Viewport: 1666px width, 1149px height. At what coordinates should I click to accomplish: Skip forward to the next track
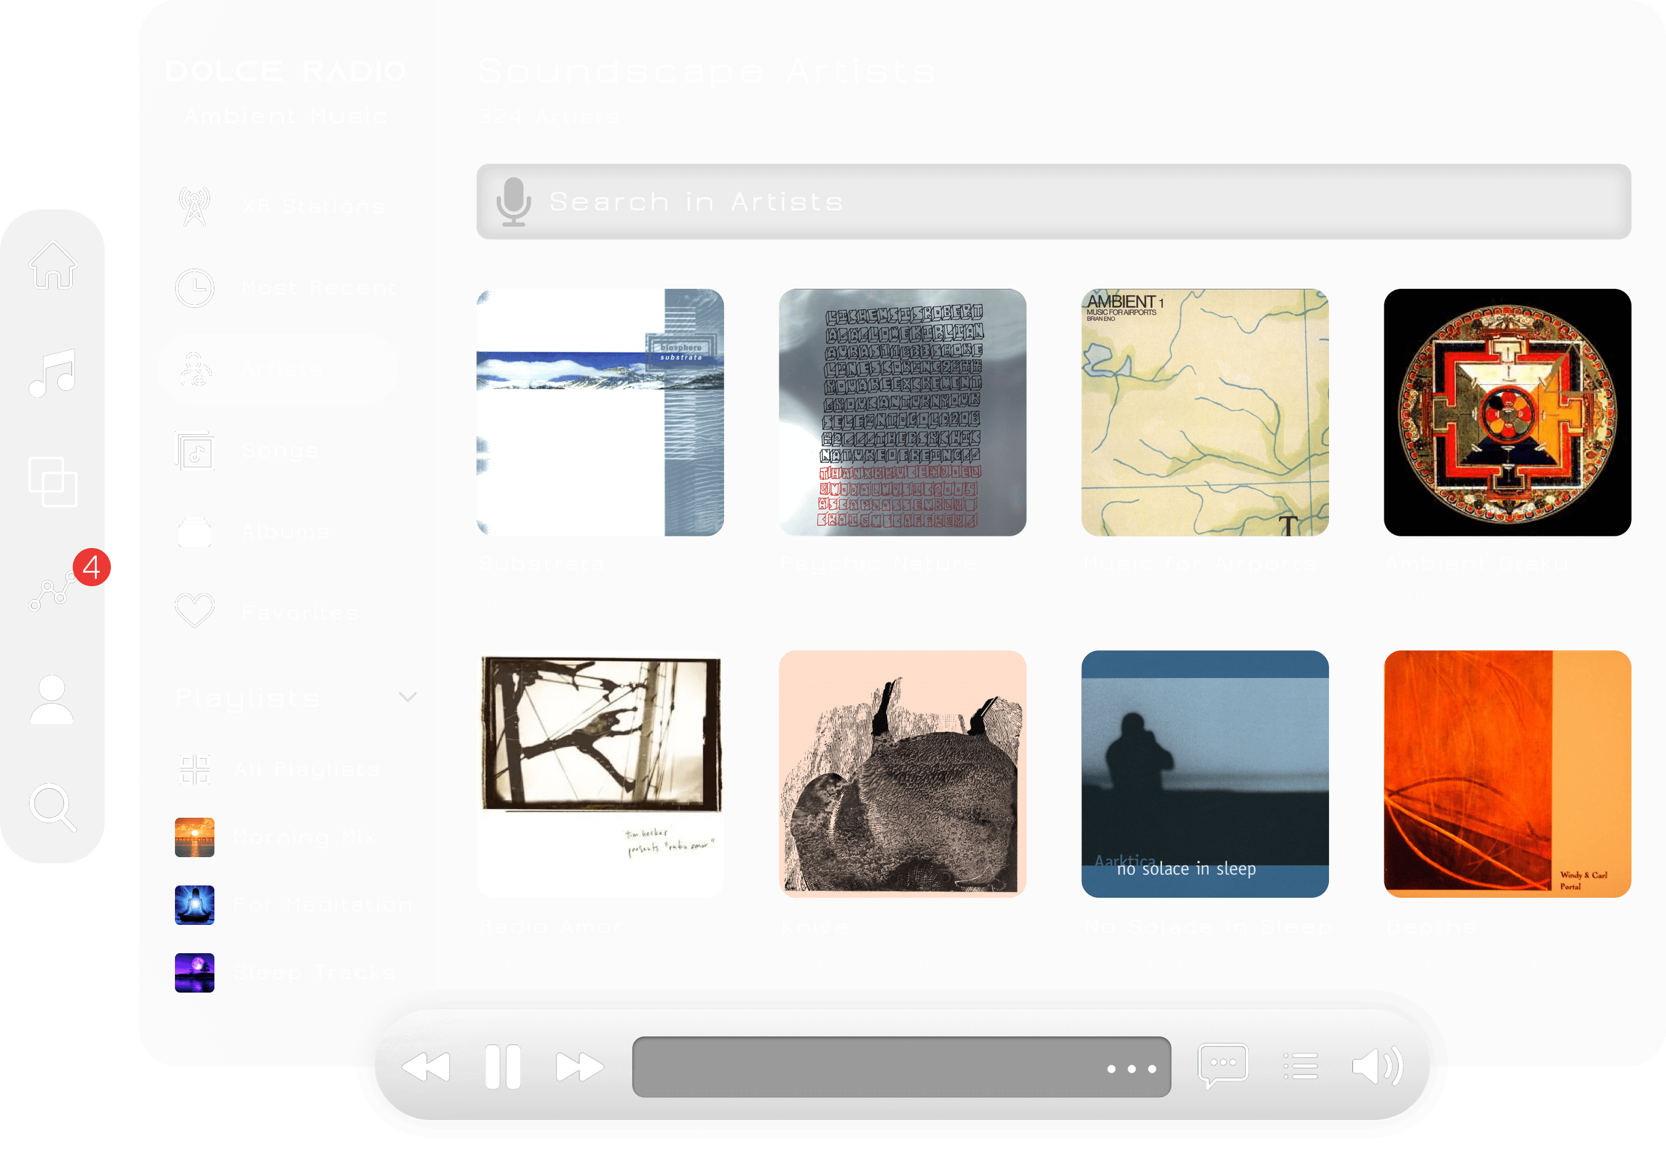579,1067
